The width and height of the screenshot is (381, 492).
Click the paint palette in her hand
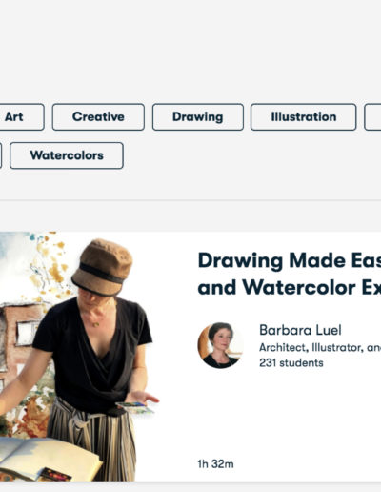click(134, 407)
